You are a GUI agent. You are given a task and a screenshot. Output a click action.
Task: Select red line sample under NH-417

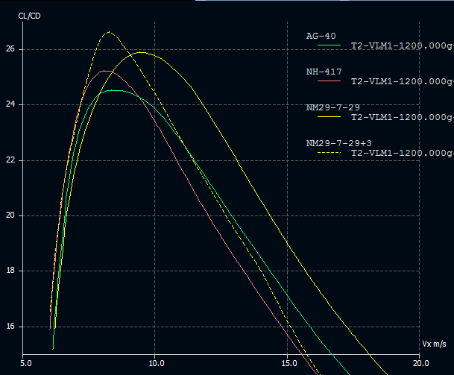pyautogui.click(x=330, y=81)
